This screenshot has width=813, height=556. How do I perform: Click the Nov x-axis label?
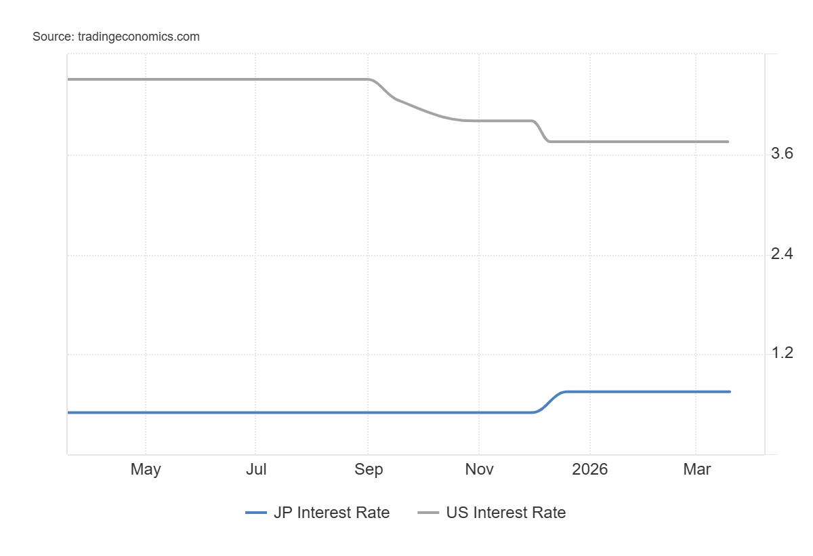[x=479, y=469]
